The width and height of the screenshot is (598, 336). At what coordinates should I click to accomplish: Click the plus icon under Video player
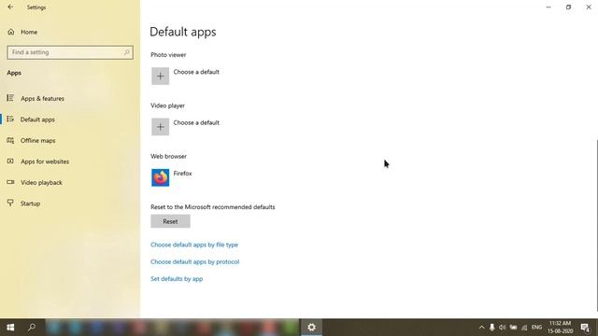(160, 127)
